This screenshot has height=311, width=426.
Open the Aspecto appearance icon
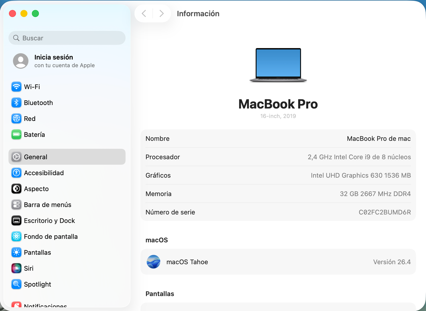(x=16, y=189)
